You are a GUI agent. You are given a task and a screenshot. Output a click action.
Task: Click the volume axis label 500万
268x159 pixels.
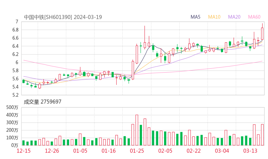pos(12,107)
